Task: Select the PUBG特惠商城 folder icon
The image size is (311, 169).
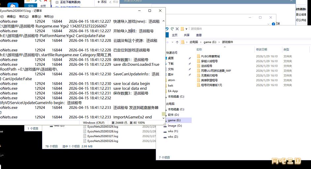Action: (x=198, y=56)
